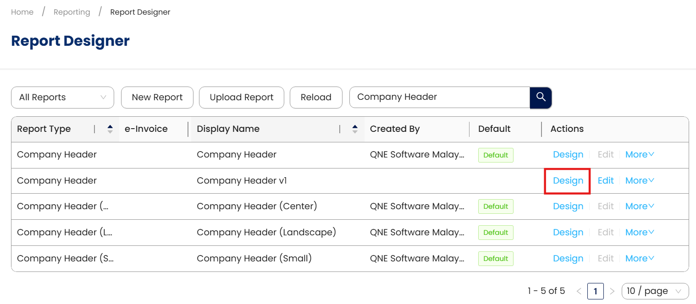Click the New Report button
The image size is (696, 304).
(157, 98)
